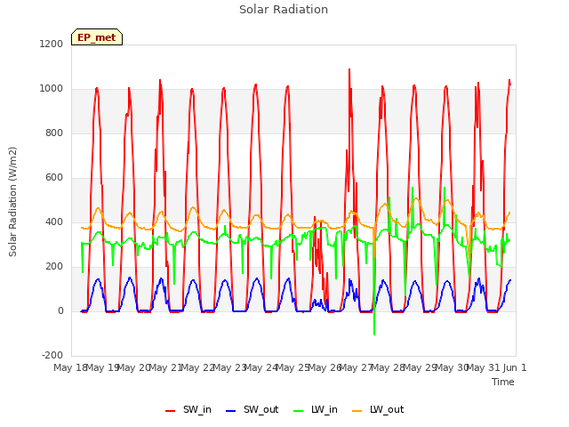
Task: Click the May 27 x-axis tick label
Action: tap(356, 367)
